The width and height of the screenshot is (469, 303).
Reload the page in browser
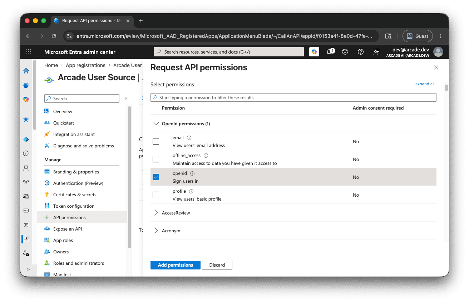pyautogui.click(x=54, y=36)
